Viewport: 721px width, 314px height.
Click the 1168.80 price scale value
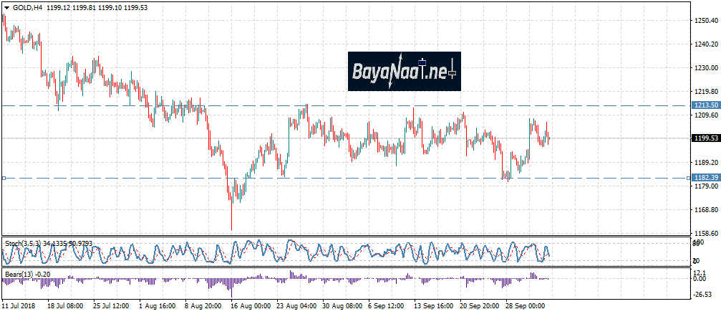(x=705, y=210)
